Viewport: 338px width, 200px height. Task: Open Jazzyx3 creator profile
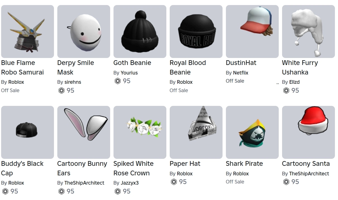coord(129,183)
